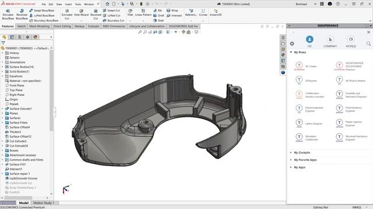Open the File menu

[x=44, y=4]
